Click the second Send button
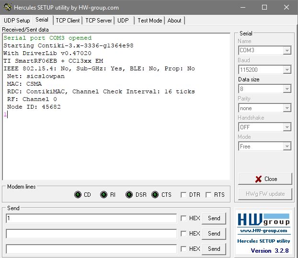This screenshot has width=298, height=258. pyautogui.click(x=214, y=234)
